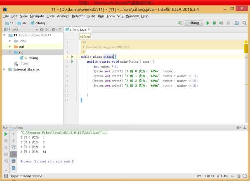The width and height of the screenshot is (250, 181).
Task: Click the lock read-only toggle in status bar
Action: [232, 176]
